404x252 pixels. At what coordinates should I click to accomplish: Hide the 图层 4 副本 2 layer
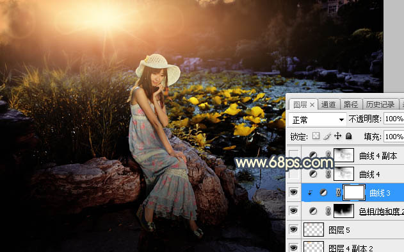(293, 248)
